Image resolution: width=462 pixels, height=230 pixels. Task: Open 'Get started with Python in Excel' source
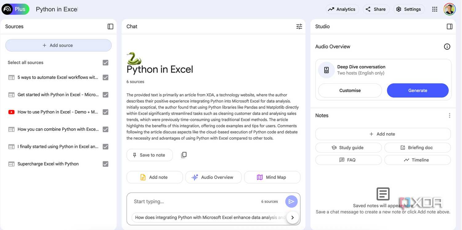[58, 95]
